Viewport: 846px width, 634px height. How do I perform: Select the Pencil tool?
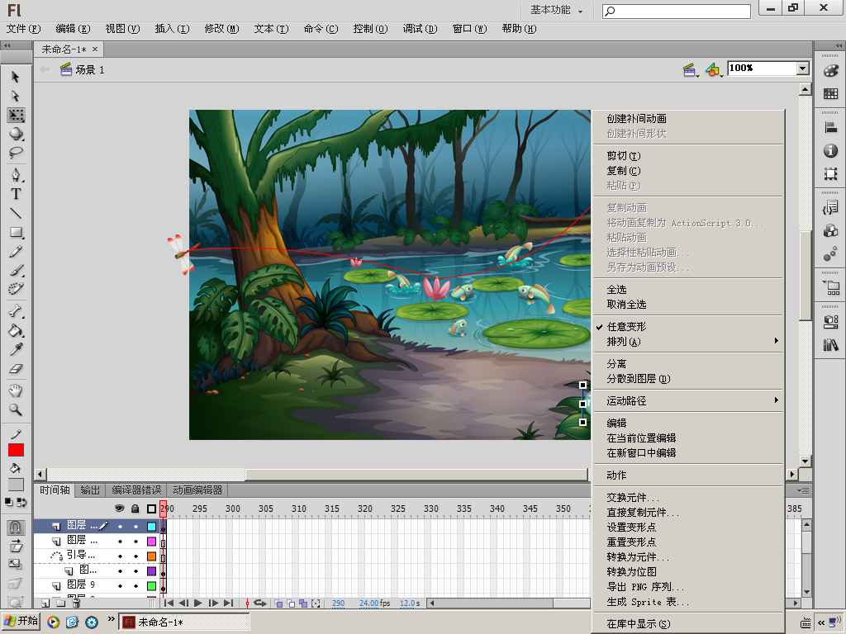[x=16, y=251]
